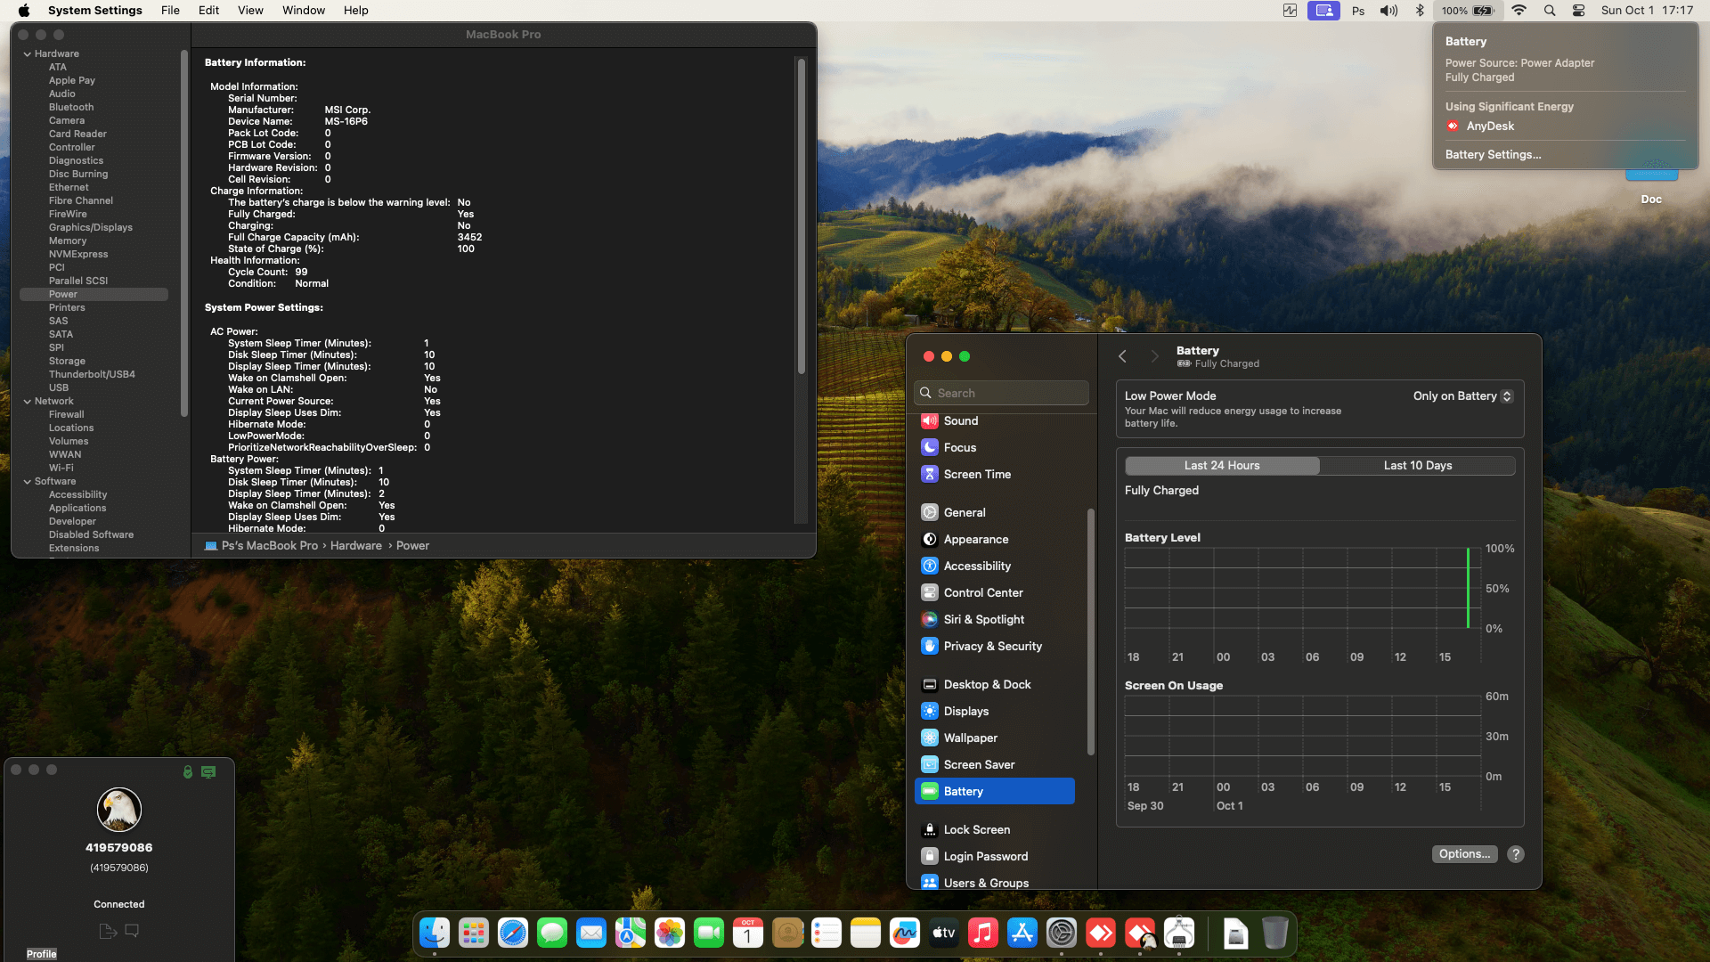Open the Edit menu
The image size is (1710, 962).
pos(209,11)
